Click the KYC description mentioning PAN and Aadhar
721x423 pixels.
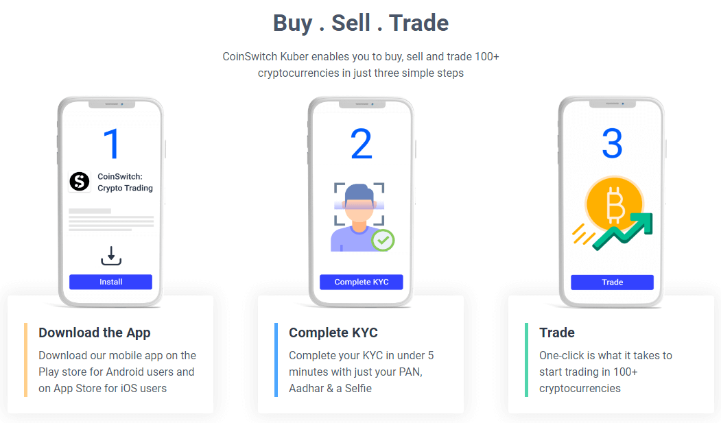tap(362, 372)
